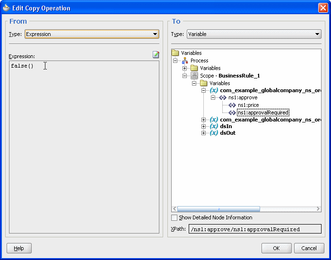Click the XPath field
The image size is (331, 260).
coord(255,229)
